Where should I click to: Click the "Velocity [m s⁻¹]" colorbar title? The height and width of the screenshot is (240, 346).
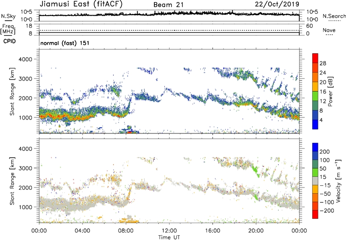(338, 181)
